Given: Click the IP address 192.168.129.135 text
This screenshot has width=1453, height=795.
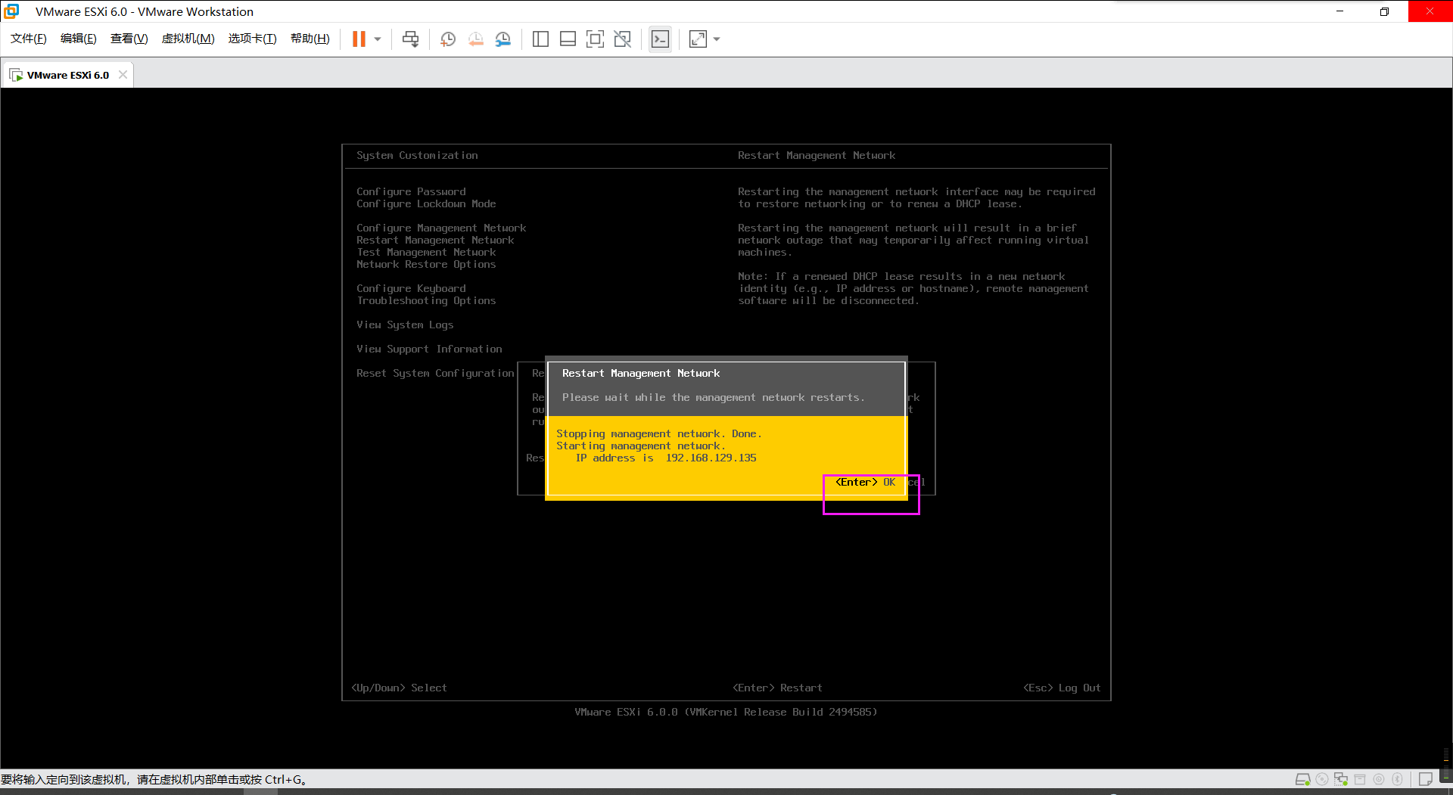Looking at the screenshot, I should (x=711, y=458).
